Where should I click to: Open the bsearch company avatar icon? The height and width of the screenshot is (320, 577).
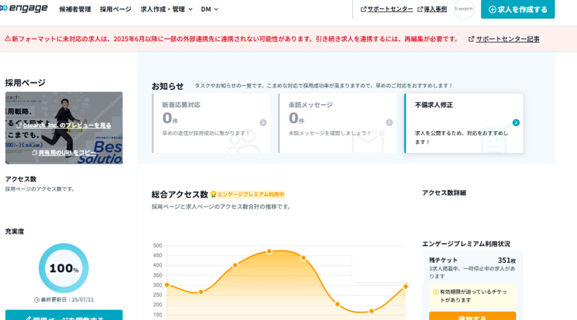tap(464, 9)
